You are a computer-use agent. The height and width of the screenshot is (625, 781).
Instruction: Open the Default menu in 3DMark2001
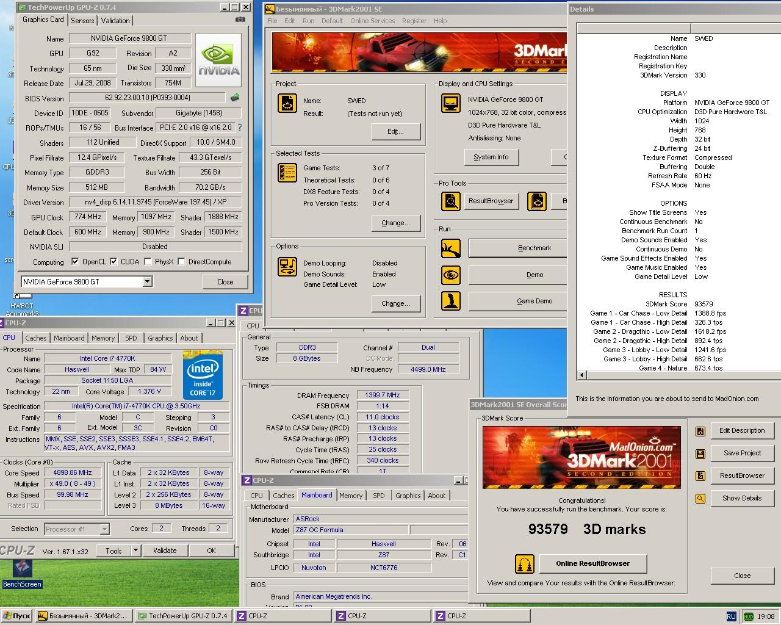click(333, 21)
